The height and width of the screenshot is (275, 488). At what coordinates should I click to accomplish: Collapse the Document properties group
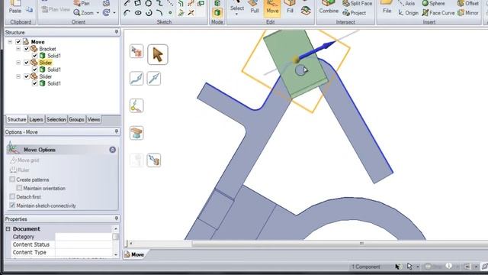click(8, 229)
